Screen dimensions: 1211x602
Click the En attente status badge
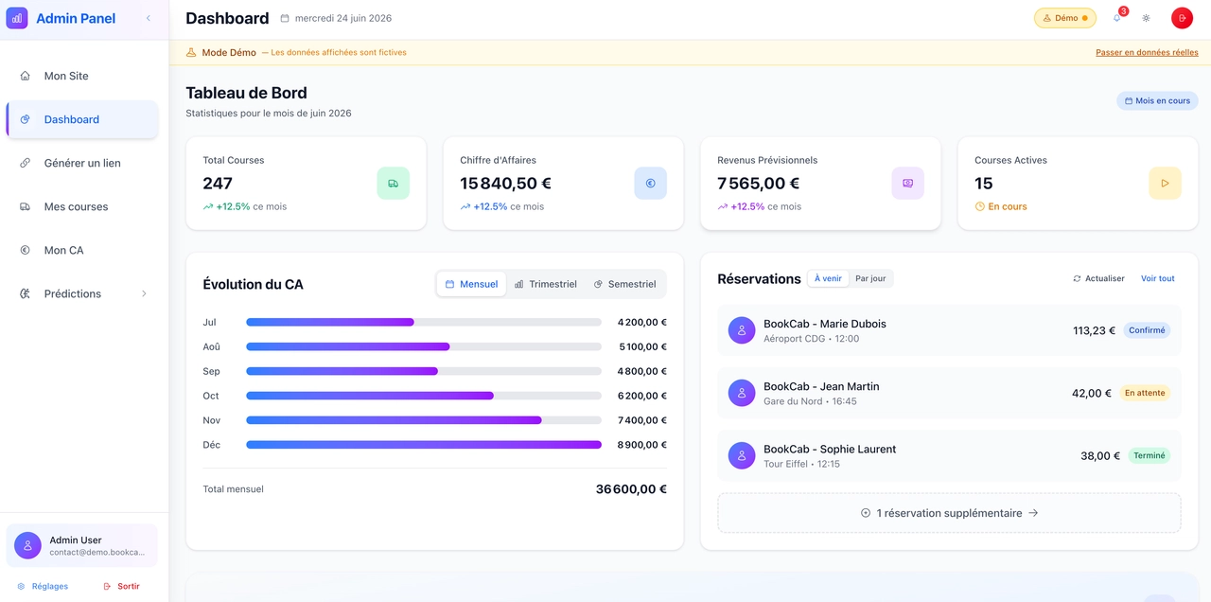tap(1145, 393)
